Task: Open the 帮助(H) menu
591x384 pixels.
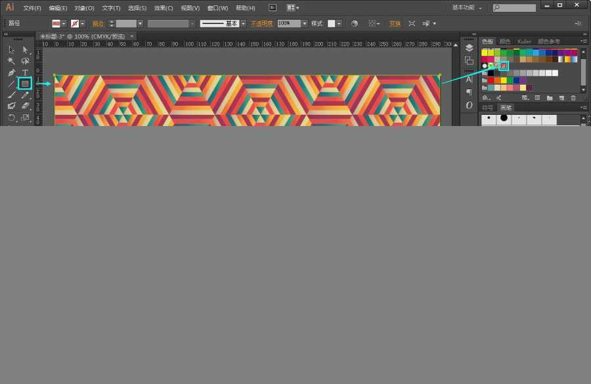Action: [246, 8]
